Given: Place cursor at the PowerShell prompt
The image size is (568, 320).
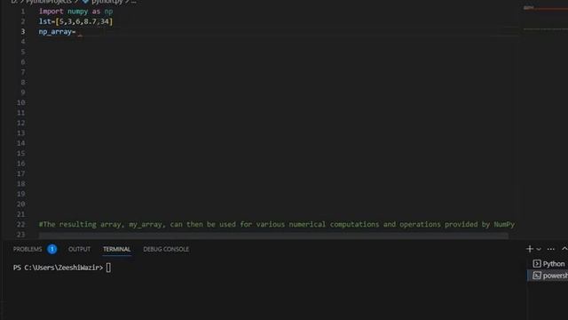Looking at the screenshot, I should 108,268.
